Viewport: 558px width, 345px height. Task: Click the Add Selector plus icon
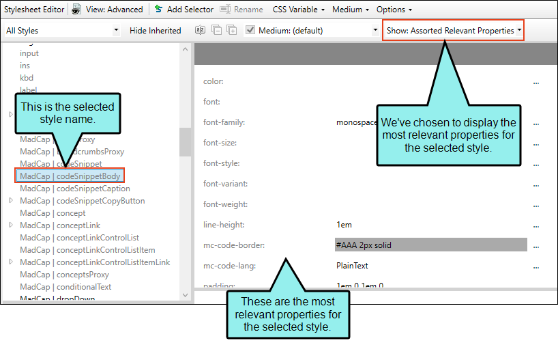159,9
